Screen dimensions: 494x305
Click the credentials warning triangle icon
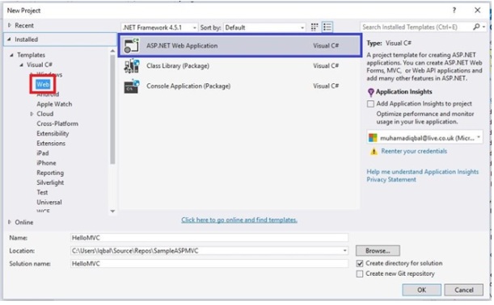tap(374, 152)
